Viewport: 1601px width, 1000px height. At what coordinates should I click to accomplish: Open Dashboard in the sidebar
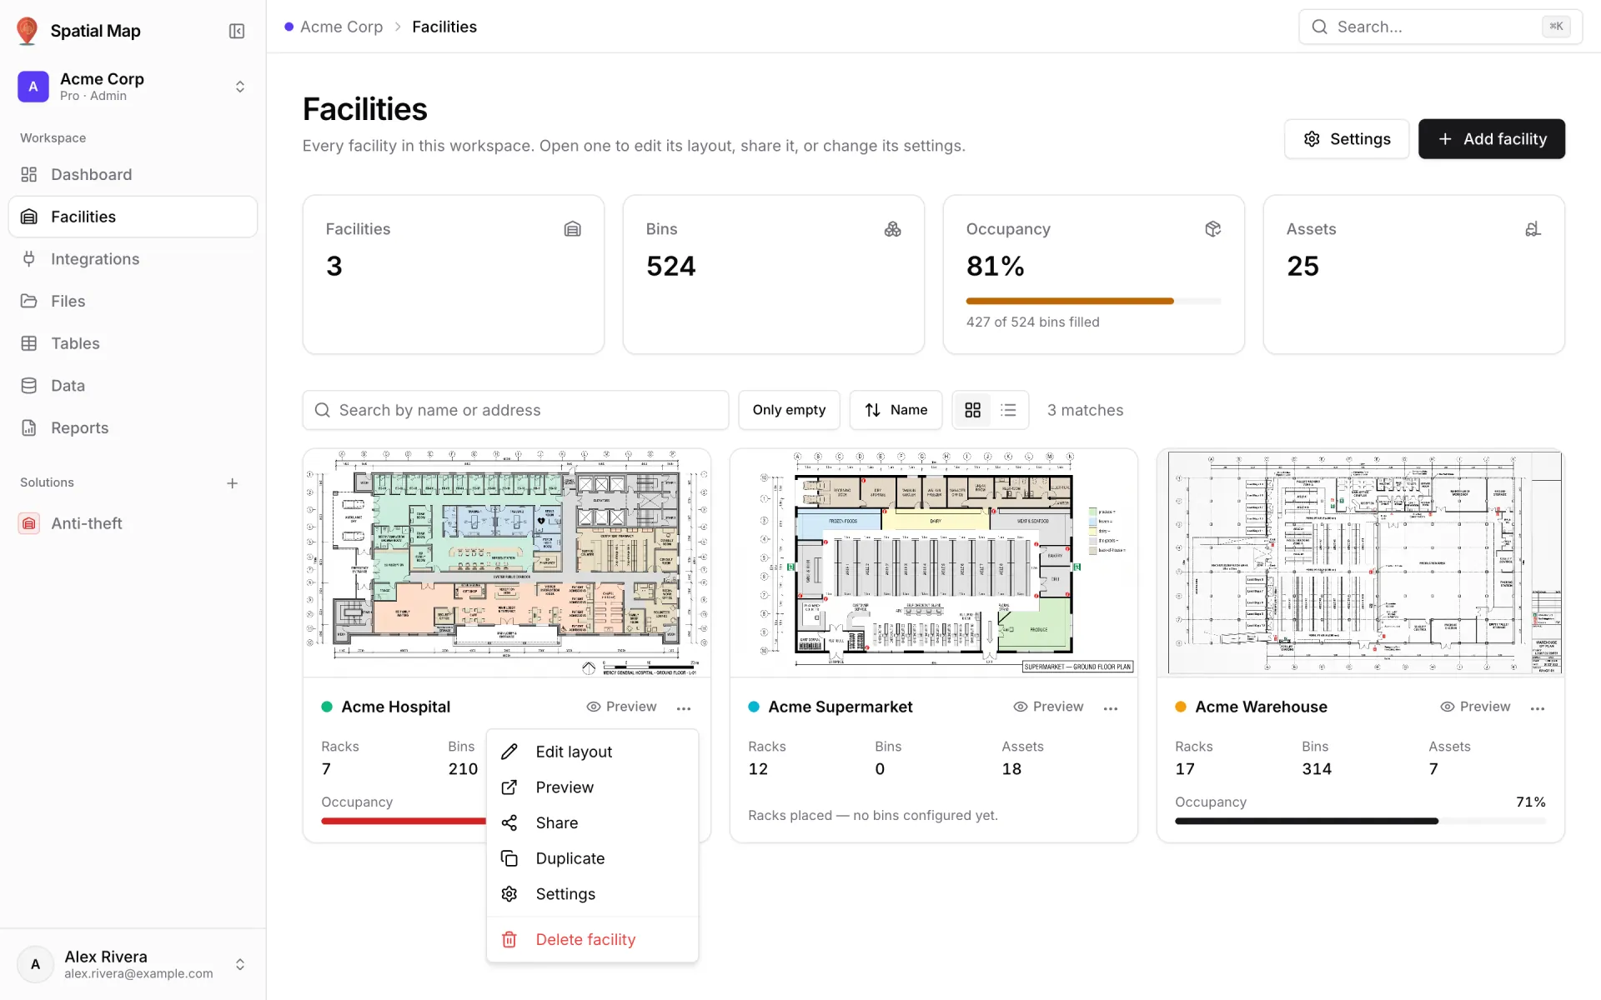(133, 174)
